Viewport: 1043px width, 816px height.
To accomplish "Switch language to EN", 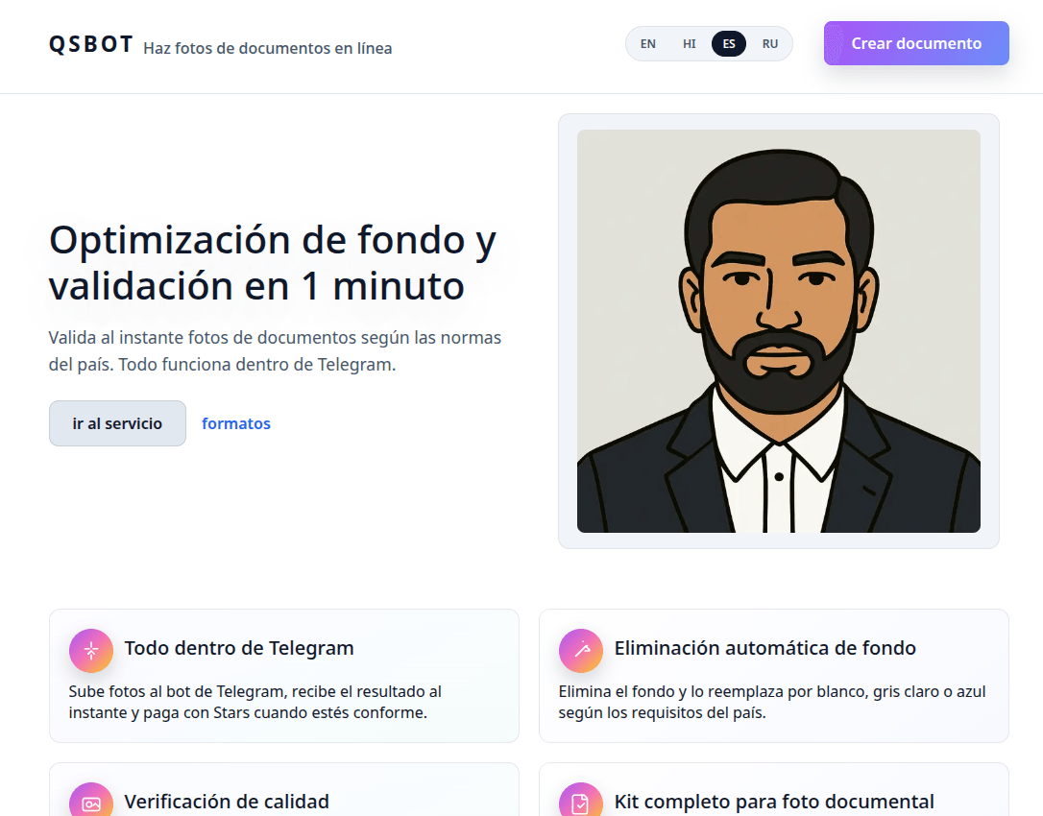I will (648, 44).
